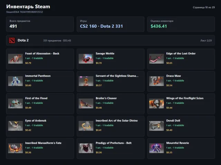
Task: Click the $0.42 price of Eyes of Ardenok
Action: 28,130
